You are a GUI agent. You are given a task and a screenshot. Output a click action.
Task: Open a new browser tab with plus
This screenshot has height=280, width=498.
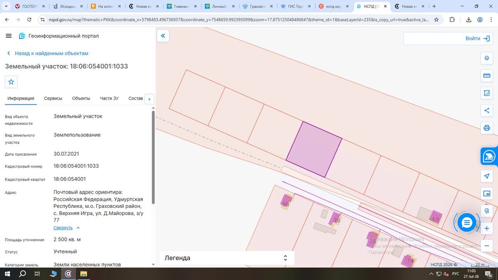tap(434, 6)
